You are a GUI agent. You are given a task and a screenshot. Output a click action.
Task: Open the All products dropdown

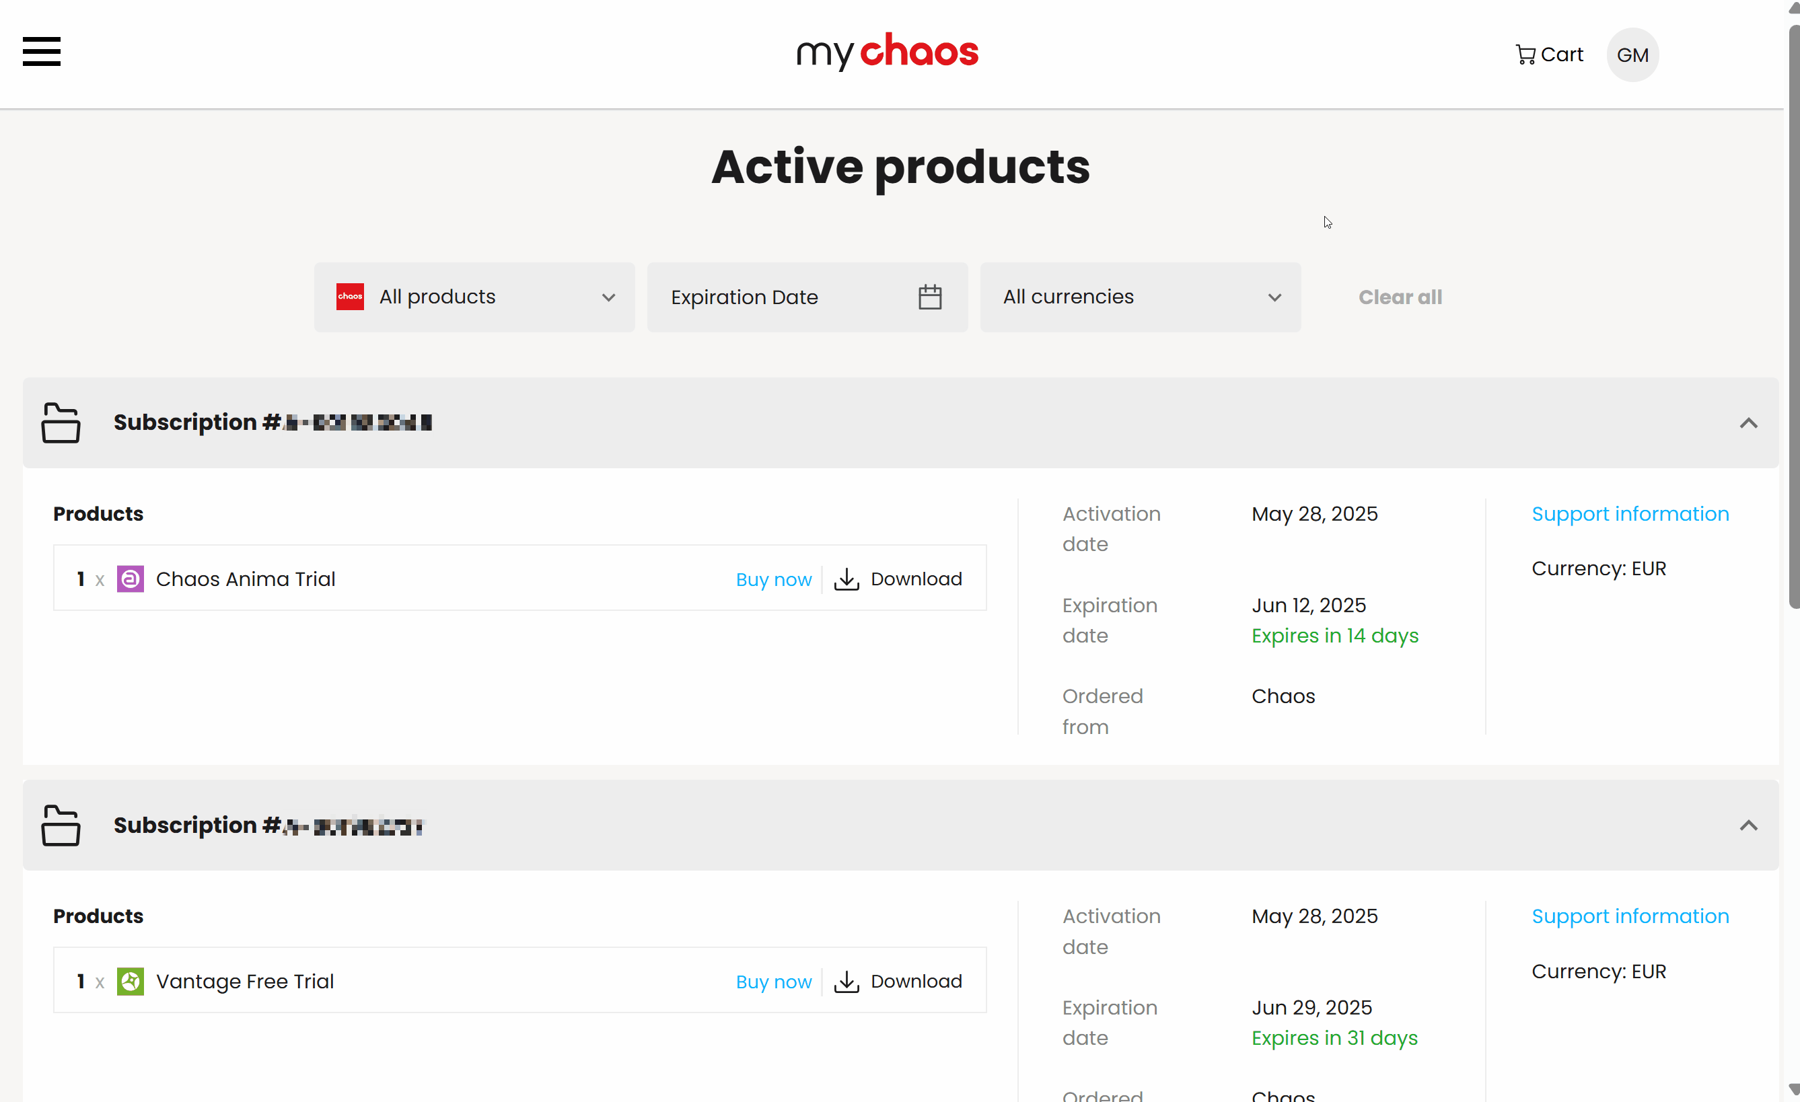pos(474,297)
